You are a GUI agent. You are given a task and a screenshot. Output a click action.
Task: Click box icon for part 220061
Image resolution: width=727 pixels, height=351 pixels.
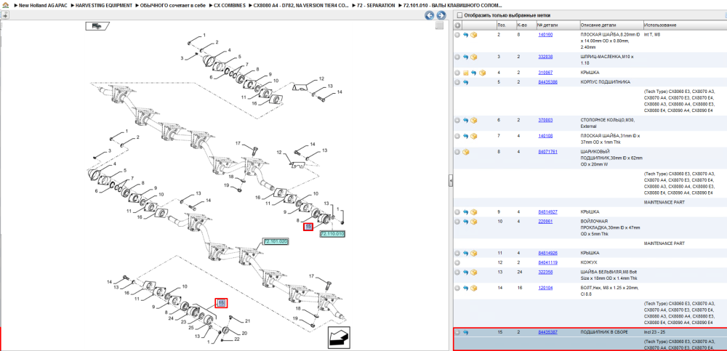(x=474, y=221)
